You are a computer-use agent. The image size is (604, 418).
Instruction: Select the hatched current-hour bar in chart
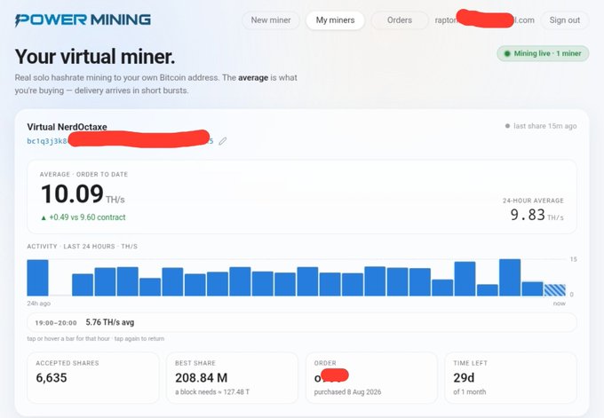point(554,290)
